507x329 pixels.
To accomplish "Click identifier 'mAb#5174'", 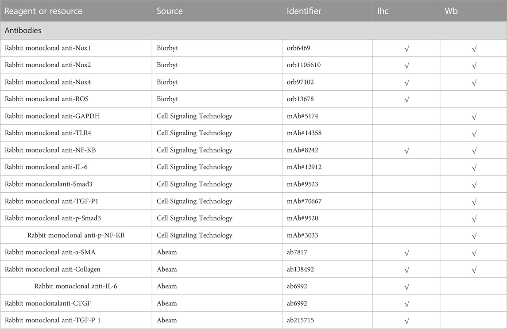I will click(302, 116).
